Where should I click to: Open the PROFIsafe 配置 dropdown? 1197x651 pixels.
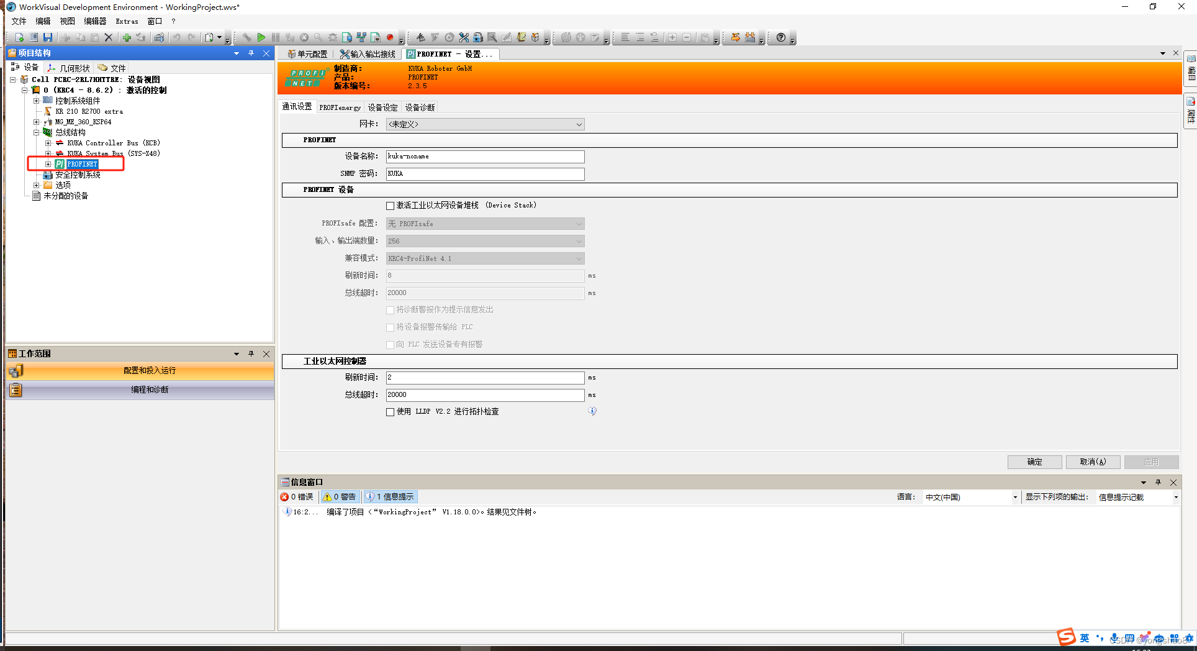(485, 224)
